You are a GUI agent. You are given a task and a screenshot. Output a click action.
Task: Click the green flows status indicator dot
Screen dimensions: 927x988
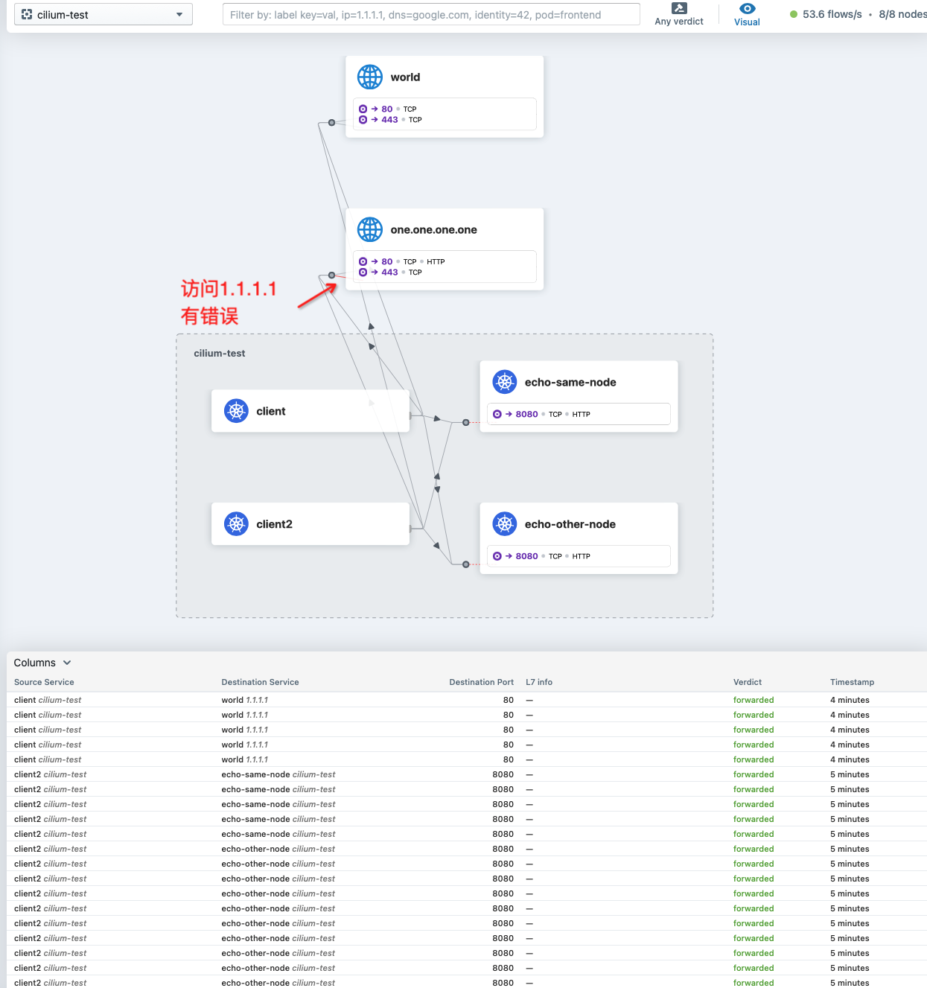(794, 14)
